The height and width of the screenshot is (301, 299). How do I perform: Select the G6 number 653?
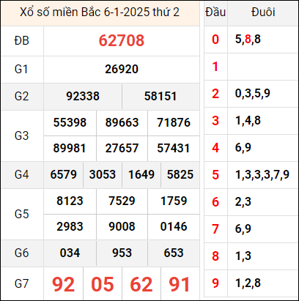pyautogui.click(x=174, y=253)
